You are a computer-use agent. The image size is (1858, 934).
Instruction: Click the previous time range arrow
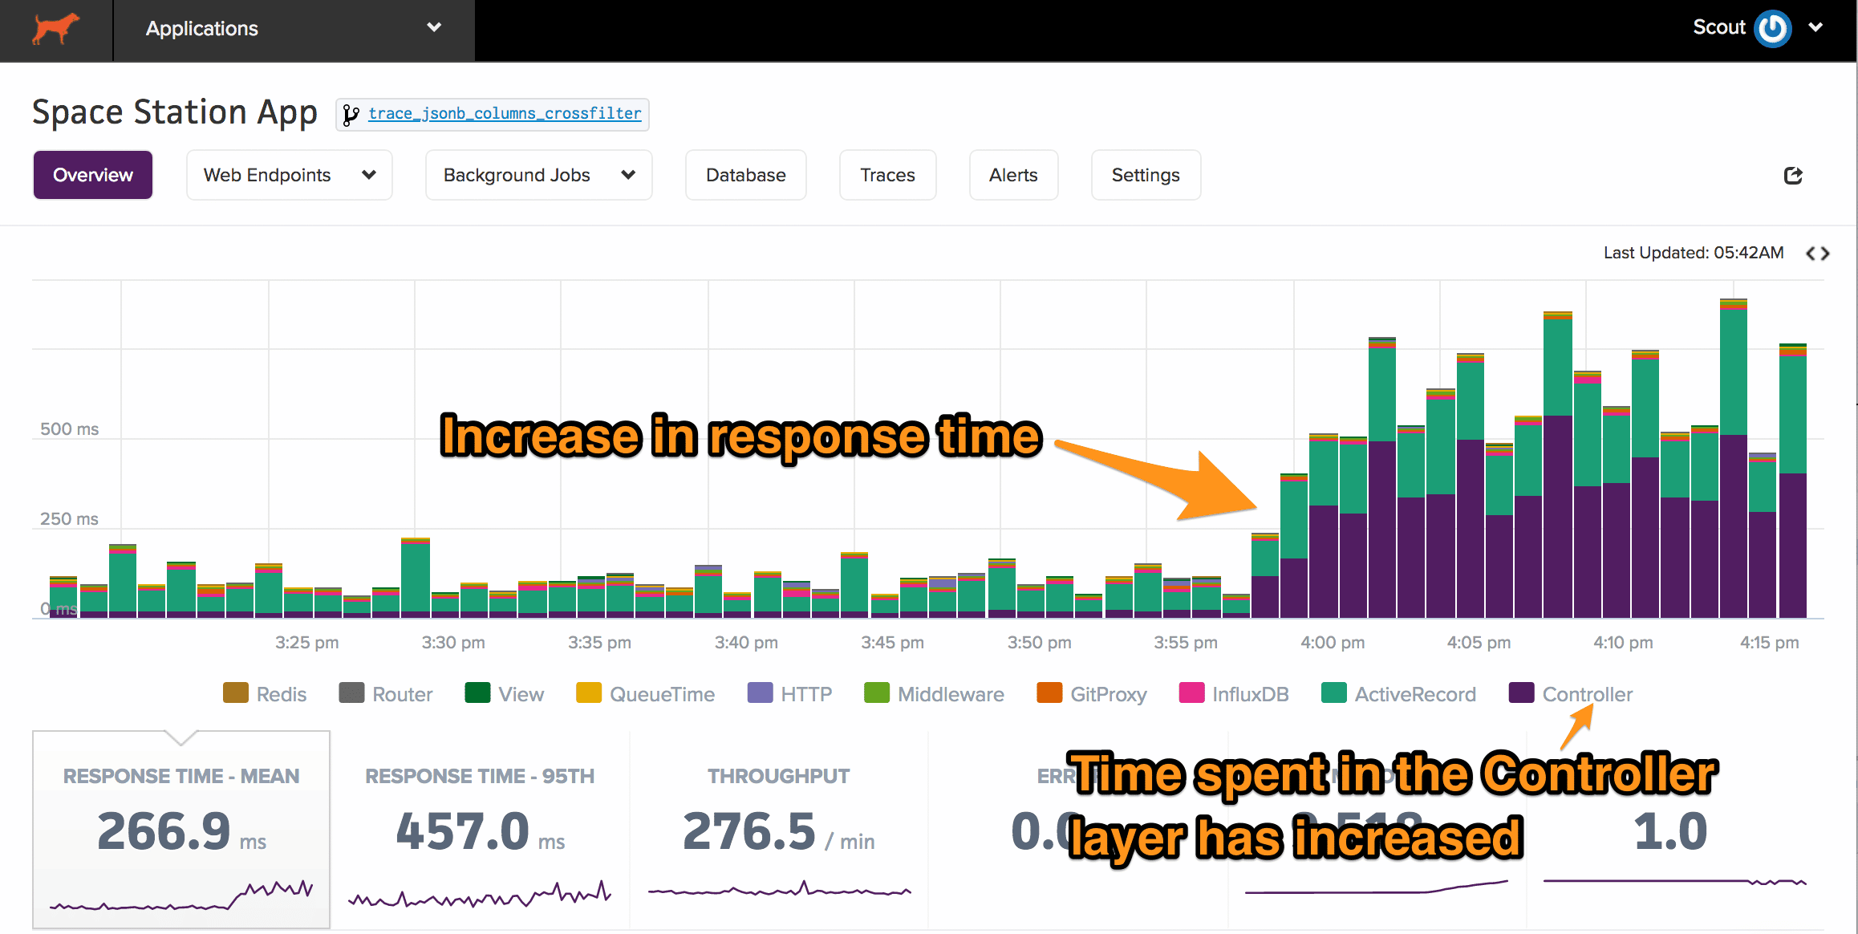(x=1810, y=254)
